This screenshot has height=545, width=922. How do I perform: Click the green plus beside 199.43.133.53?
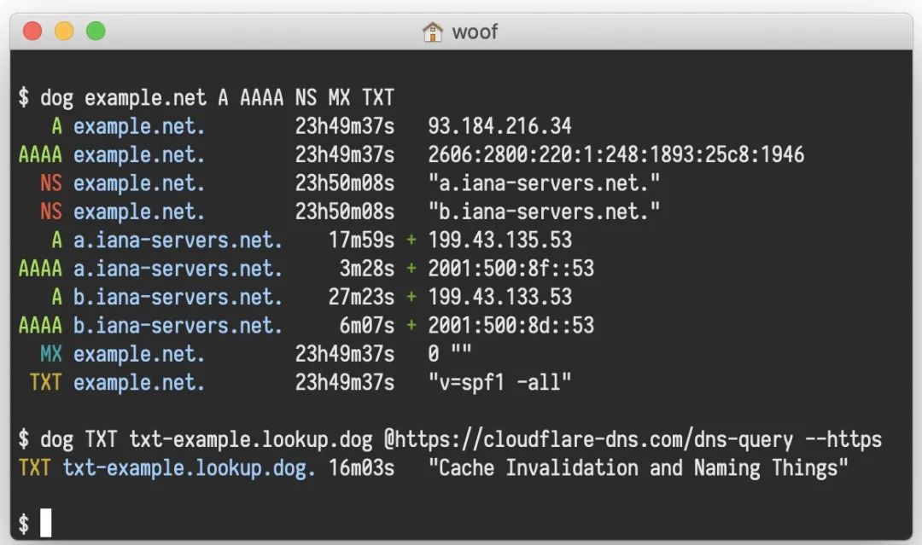411,297
